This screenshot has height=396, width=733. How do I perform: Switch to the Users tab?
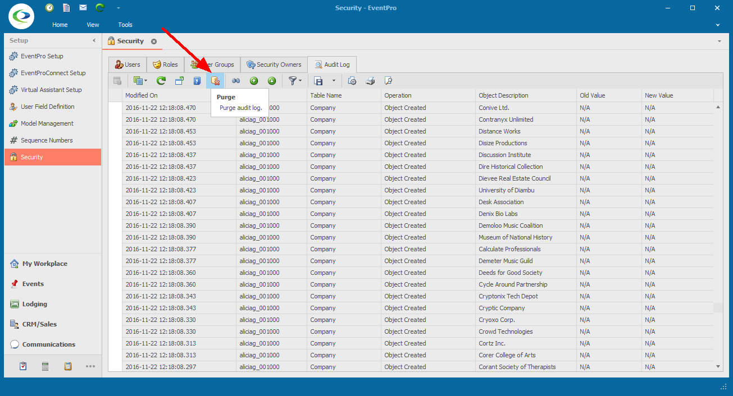pyautogui.click(x=128, y=65)
